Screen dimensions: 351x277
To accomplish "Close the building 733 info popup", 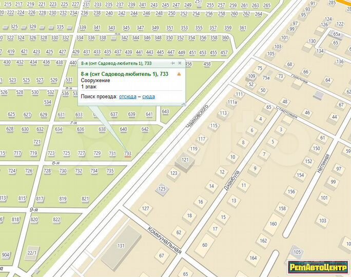I will coord(180,63).
